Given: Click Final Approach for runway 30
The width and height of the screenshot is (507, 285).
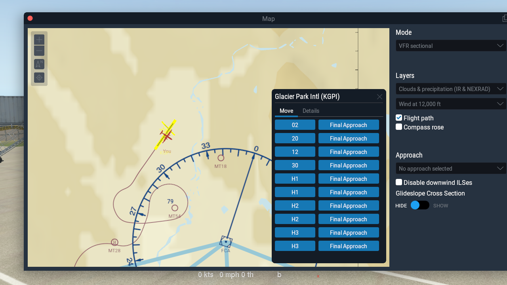Looking at the screenshot, I should click(x=349, y=165).
